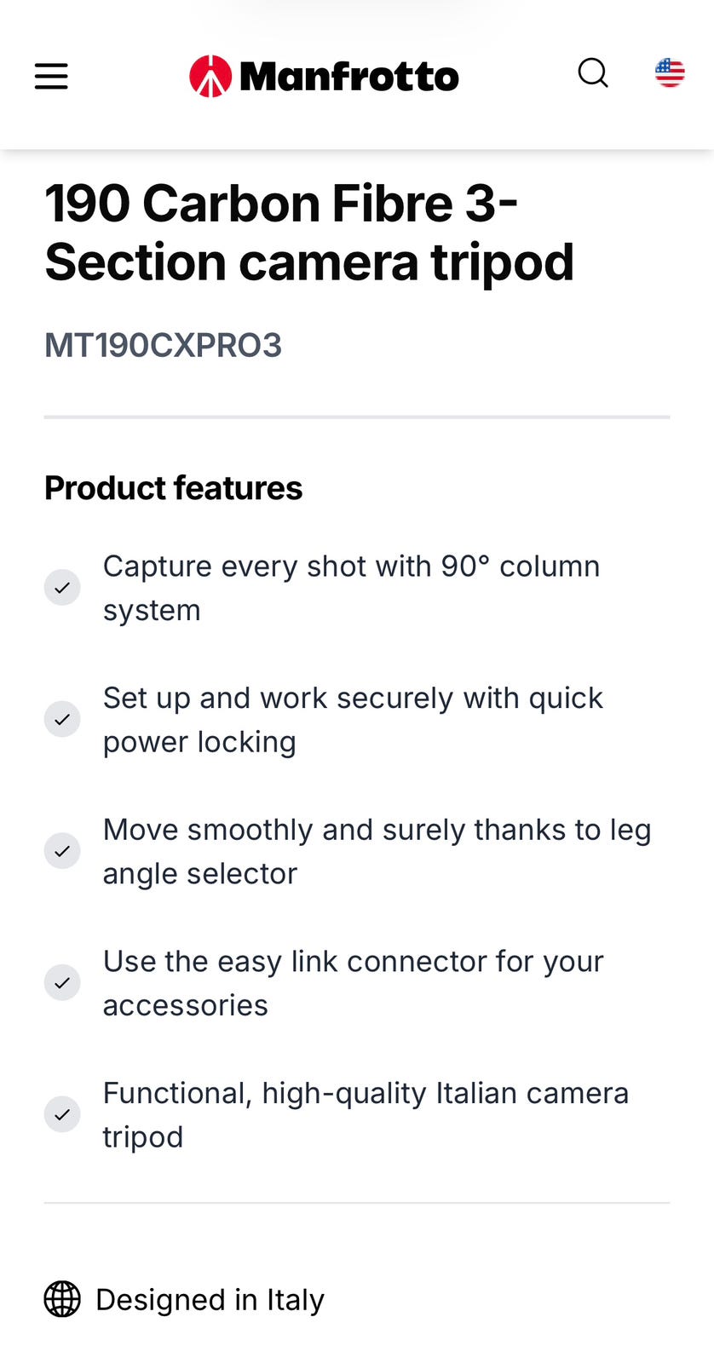Click the MT190CXPRO3 model number
Viewport: 714px width, 1363px height.
click(x=163, y=345)
